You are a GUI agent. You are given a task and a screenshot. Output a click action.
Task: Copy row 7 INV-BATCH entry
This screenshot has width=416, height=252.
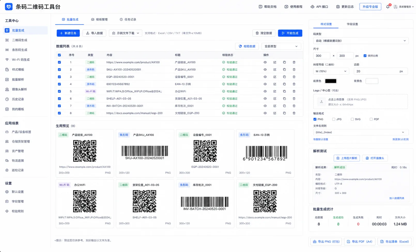[284, 106]
